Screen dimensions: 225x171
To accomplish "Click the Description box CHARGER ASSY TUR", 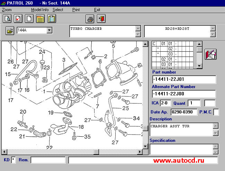I will tap(181, 129).
